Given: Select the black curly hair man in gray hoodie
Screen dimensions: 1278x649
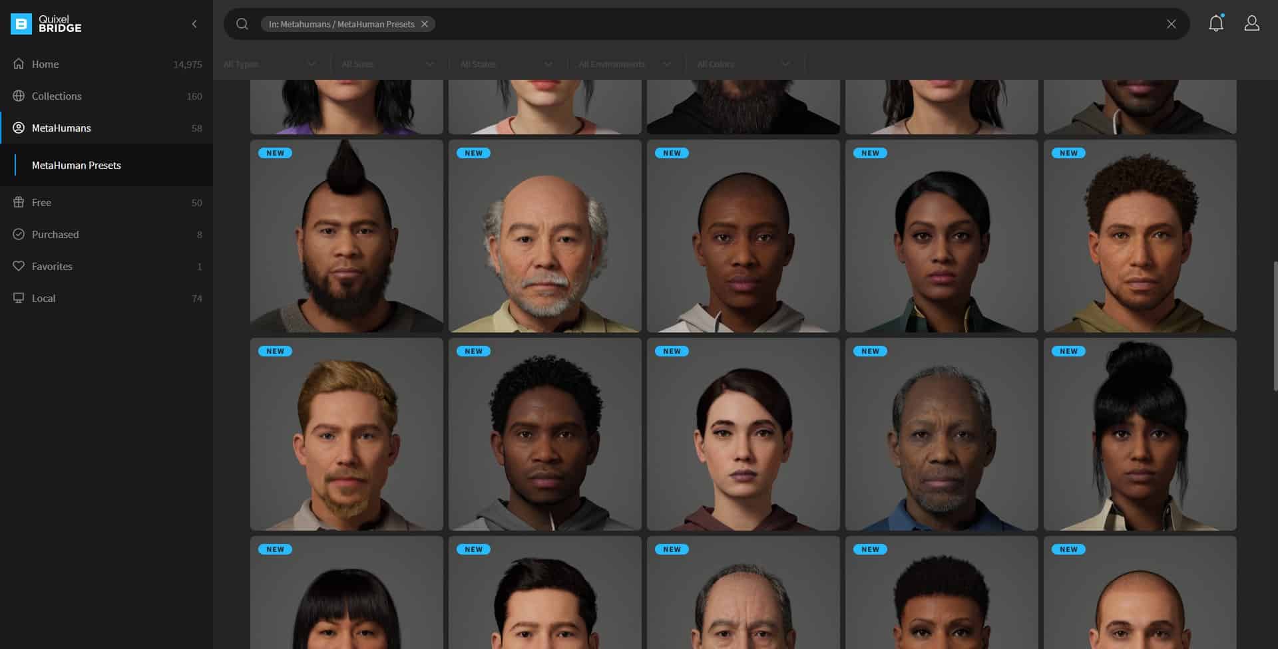Looking at the screenshot, I should coord(545,434).
